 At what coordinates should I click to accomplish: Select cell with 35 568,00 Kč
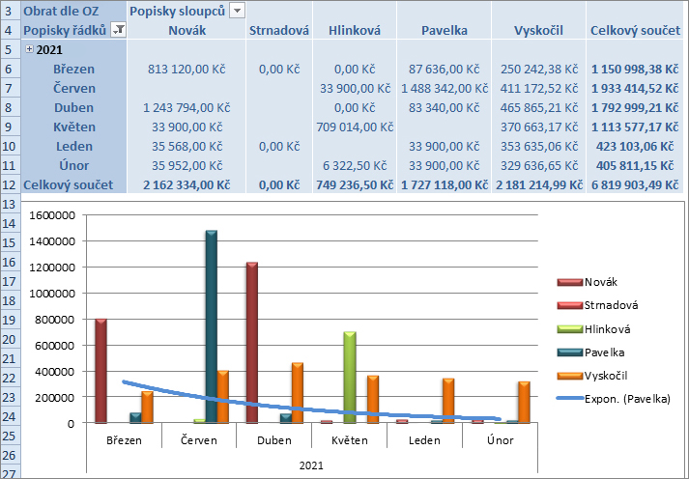tap(187, 146)
